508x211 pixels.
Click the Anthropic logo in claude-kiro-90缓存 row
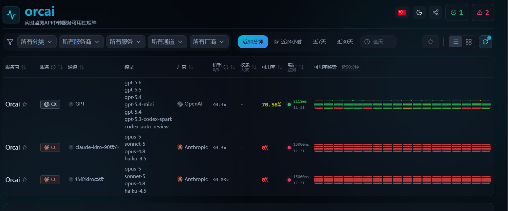[180, 147]
